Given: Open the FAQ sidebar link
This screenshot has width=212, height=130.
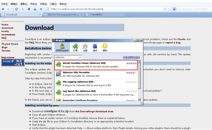Looking at the screenshot, I should pos(4,38).
